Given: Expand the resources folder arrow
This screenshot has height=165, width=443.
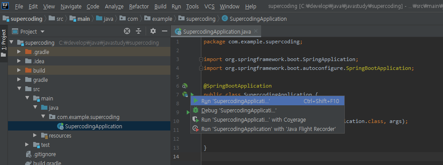Looking at the screenshot, I should tap(35, 136).
